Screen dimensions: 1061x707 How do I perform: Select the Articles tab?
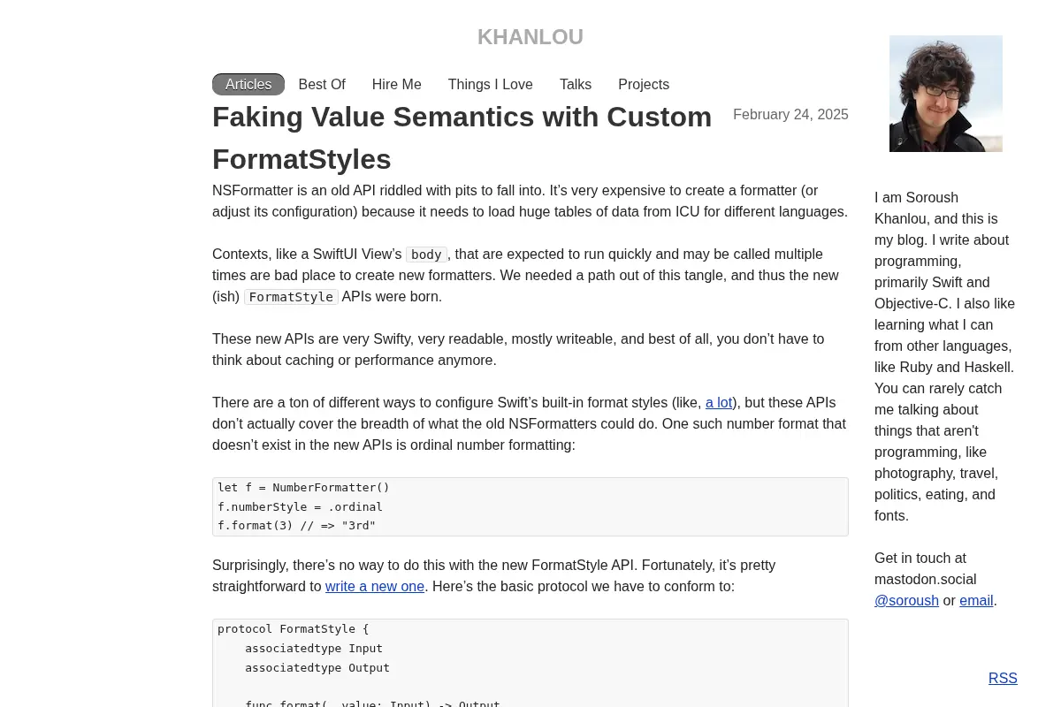point(248,85)
